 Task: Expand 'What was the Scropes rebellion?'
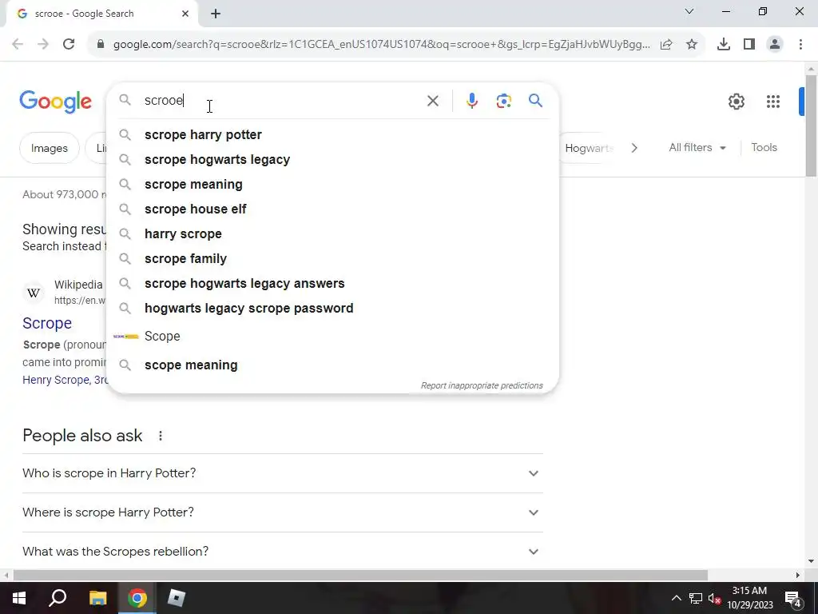coord(282,552)
